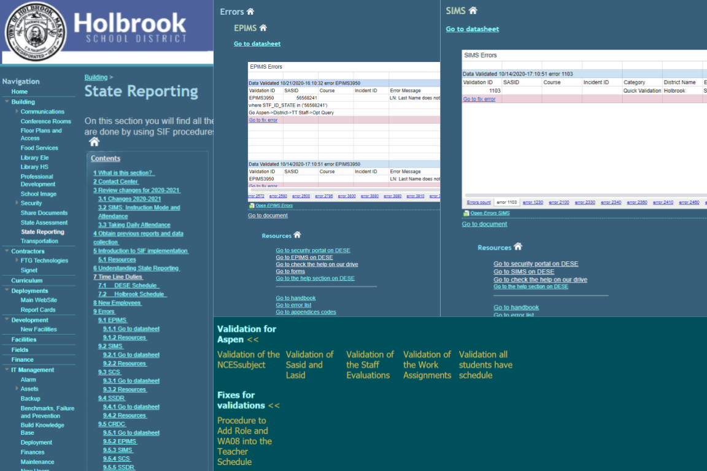Screen dimensions: 707x471
Task: Open State Reporting in the navigation
Action: (42, 232)
